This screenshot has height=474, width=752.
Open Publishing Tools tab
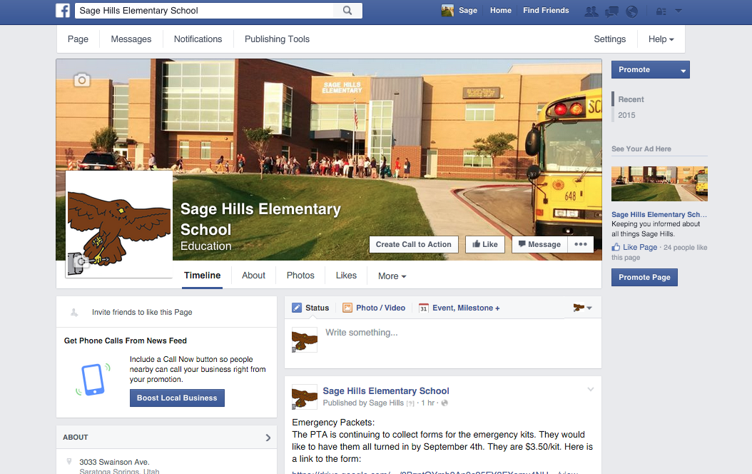point(278,39)
